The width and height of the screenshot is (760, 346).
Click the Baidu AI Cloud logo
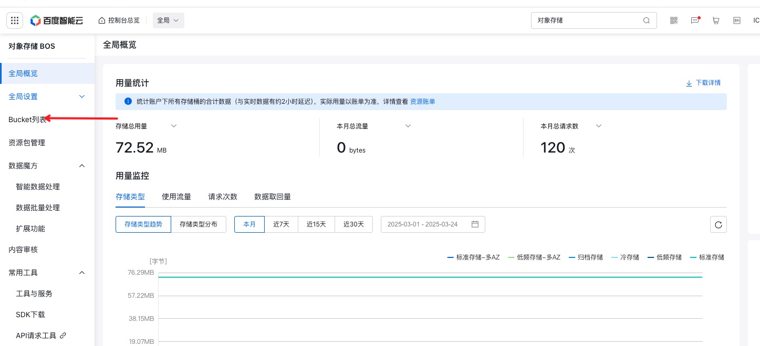click(x=58, y=20)
